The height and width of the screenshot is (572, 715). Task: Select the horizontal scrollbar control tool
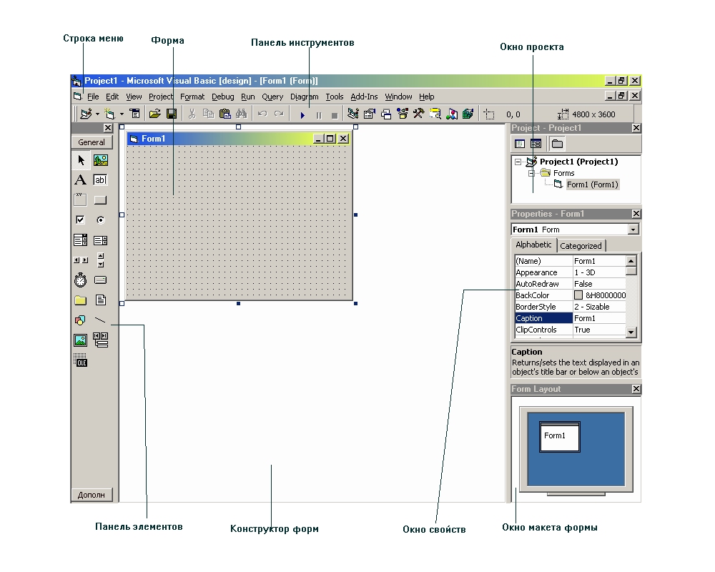tap(81, 260)
